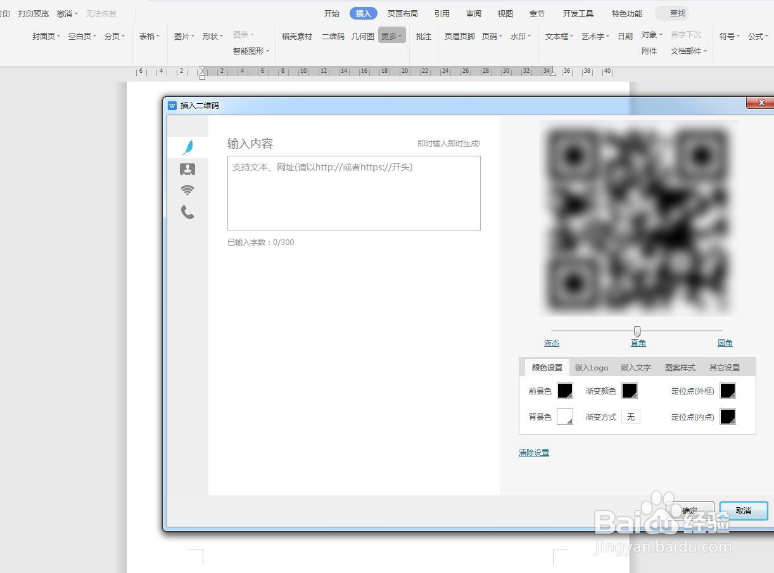Open the 定位点(内点) color swatch
The image size is (774, 573).
(x=728, y=417)
